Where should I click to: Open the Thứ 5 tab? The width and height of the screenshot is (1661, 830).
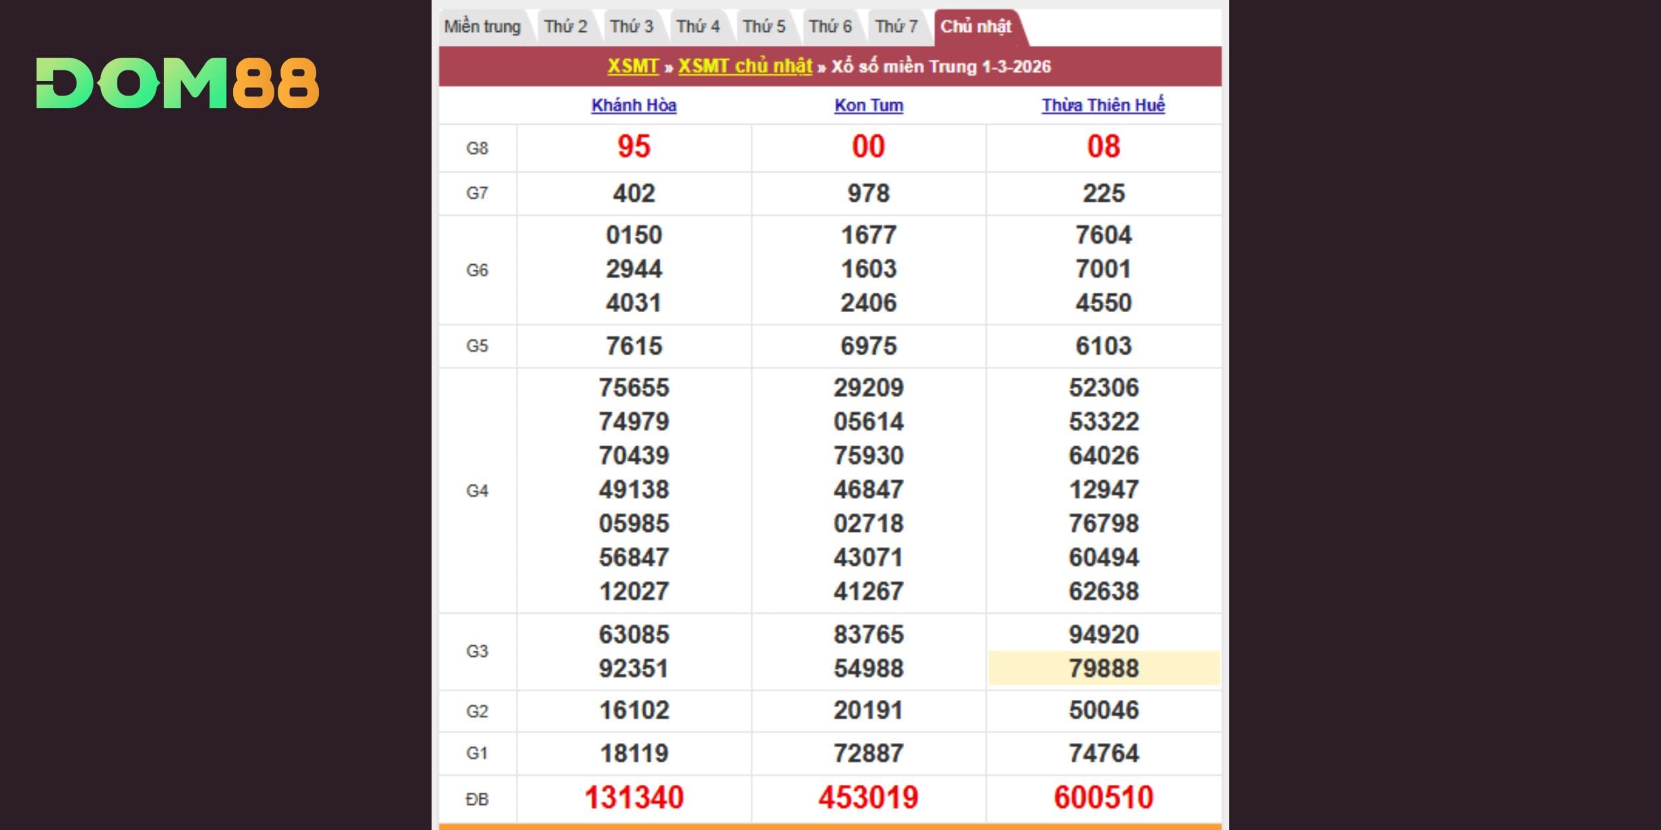tap(764, 27)
